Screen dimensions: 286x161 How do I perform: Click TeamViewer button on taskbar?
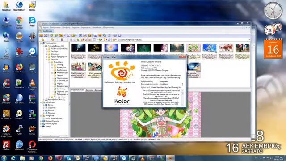(x=124, y=158)
